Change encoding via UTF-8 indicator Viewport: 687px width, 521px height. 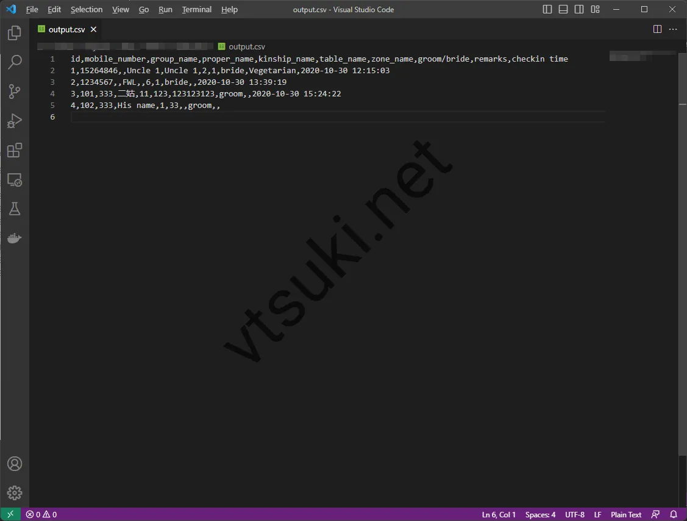click(x=575, y=514)
